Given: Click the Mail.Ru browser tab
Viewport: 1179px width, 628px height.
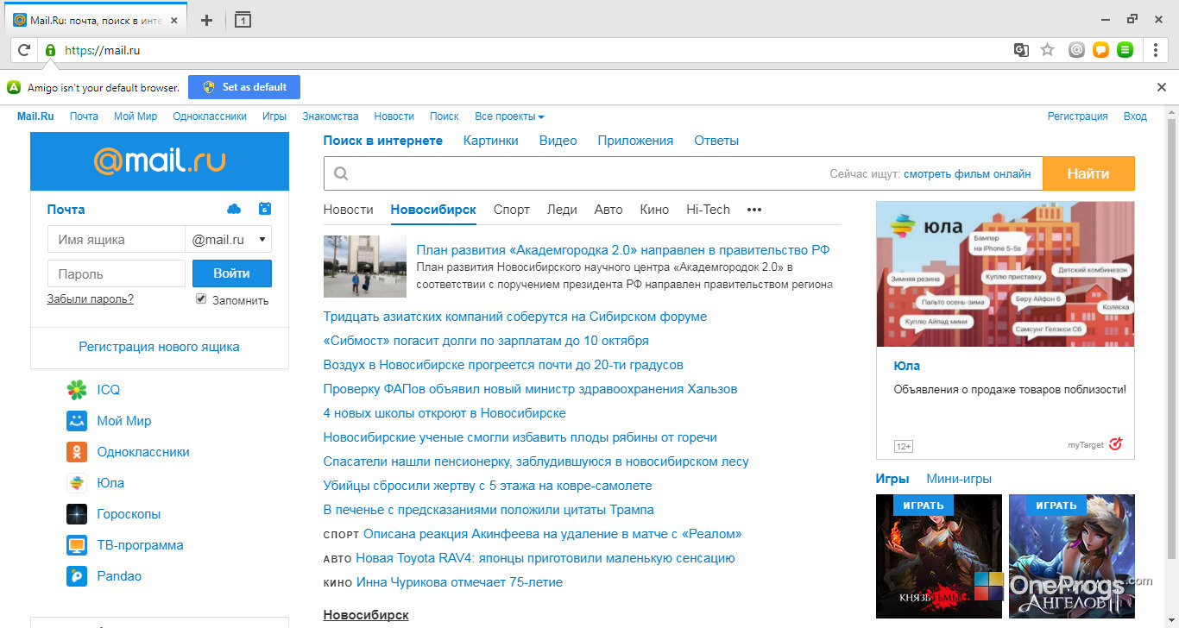Looking at the screenshot, I should click(97, 20).
